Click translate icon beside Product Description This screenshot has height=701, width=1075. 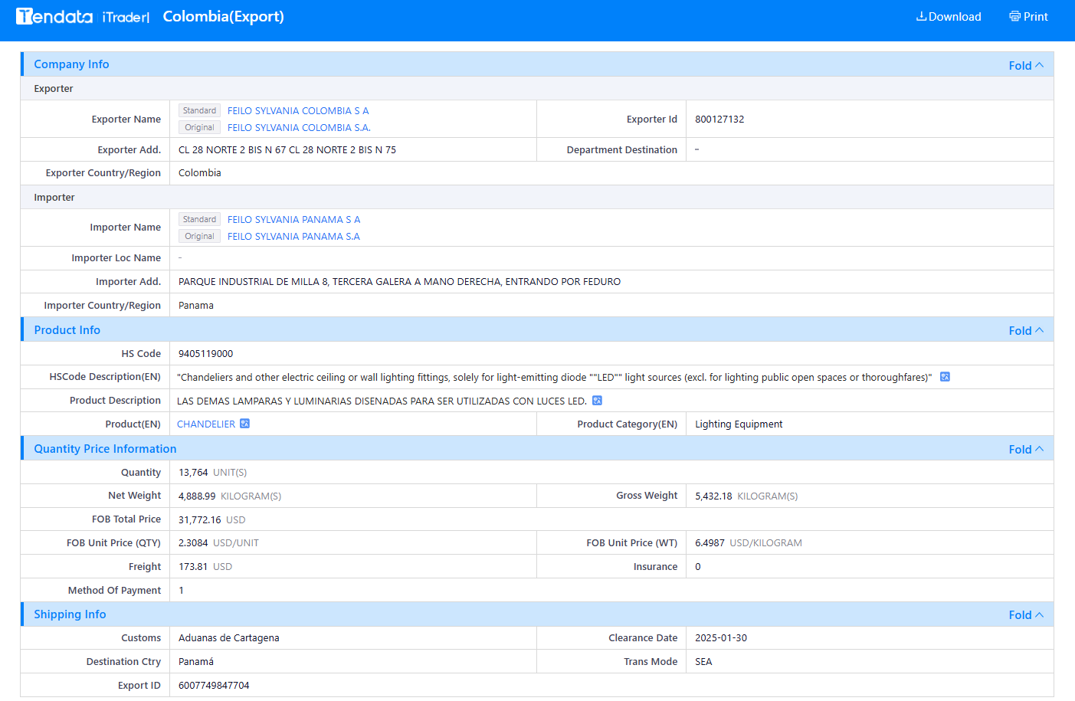597,401
